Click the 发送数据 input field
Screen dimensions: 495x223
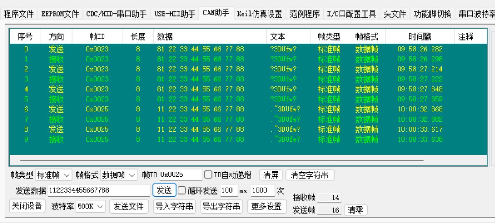pyautogui.click(x=99, y=190)
